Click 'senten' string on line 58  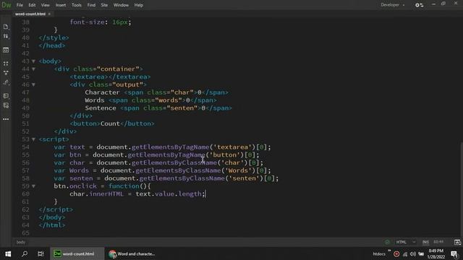click(244, 178)
